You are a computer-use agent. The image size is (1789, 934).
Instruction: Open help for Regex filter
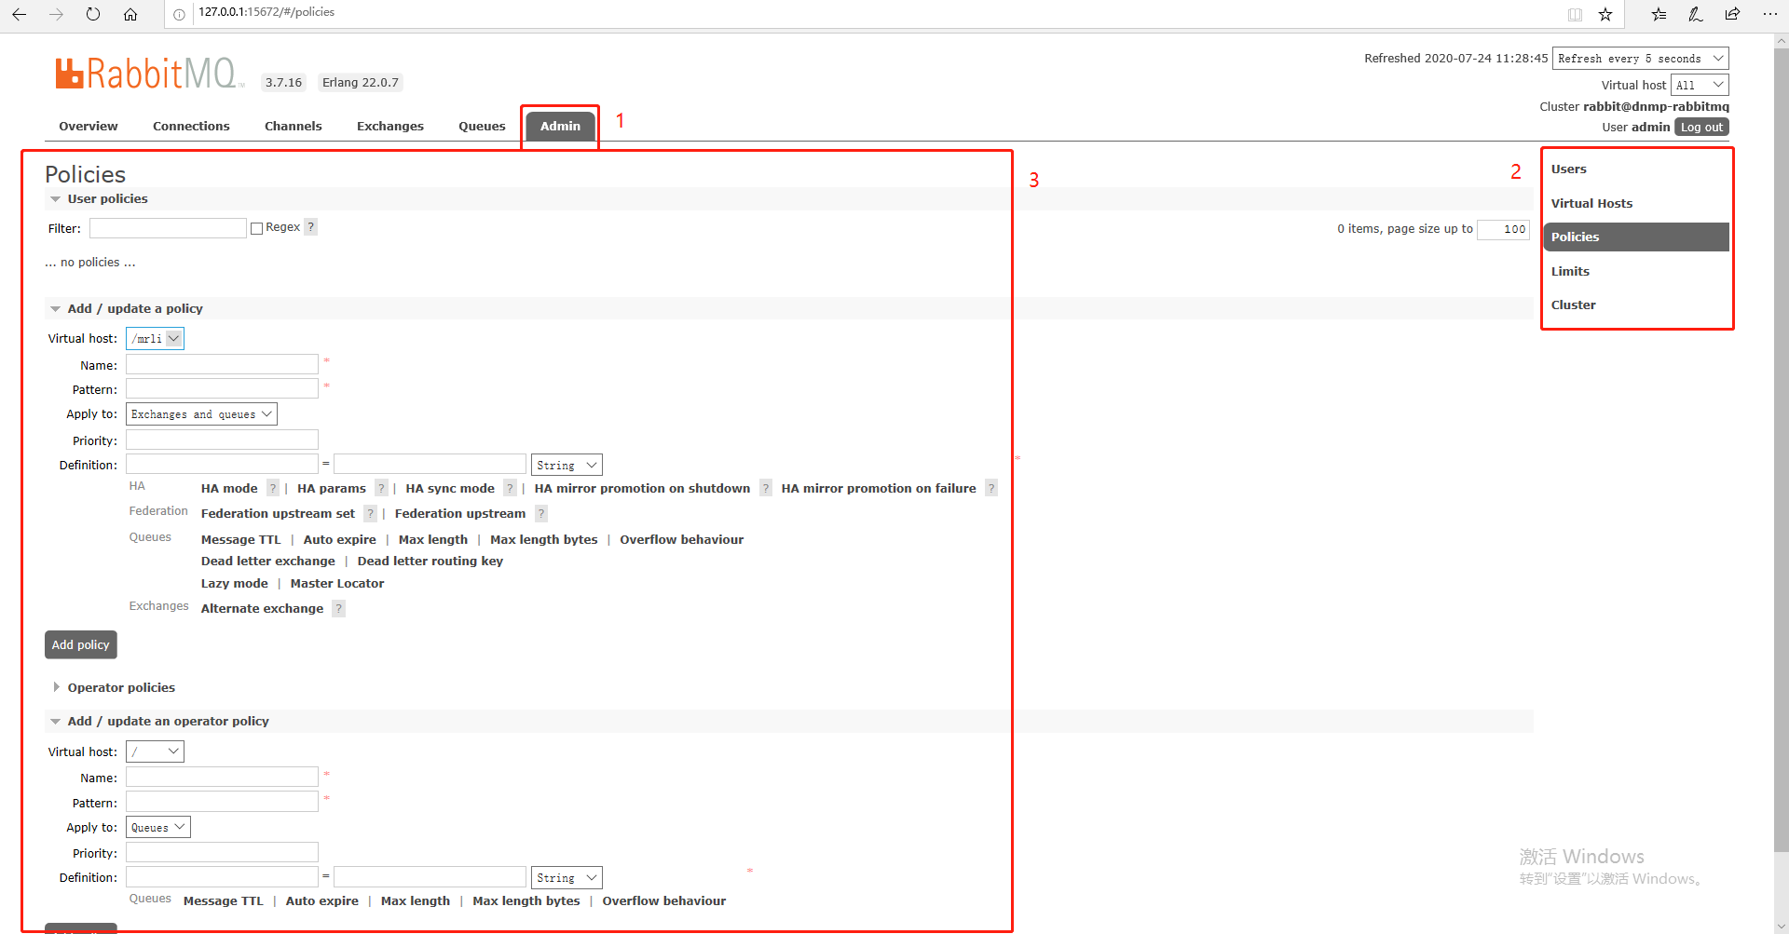(311, 226)
